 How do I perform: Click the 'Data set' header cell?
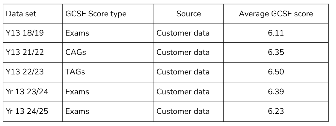33,14
